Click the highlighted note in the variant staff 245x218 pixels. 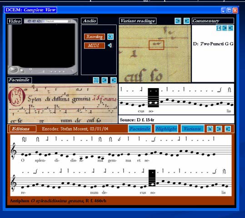[153, 98]
